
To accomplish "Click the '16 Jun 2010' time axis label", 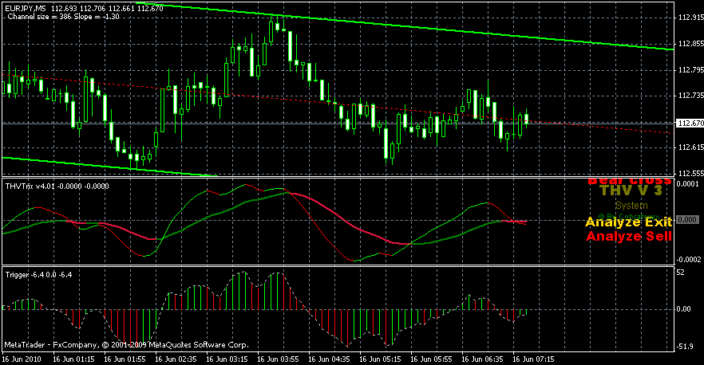I will coord(21,359).
